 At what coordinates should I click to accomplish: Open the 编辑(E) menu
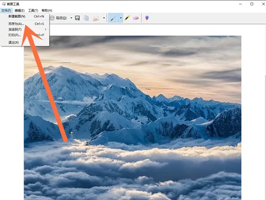(20, 10)
